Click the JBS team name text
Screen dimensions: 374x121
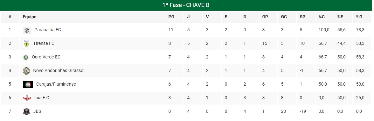(x=37, y=111)
